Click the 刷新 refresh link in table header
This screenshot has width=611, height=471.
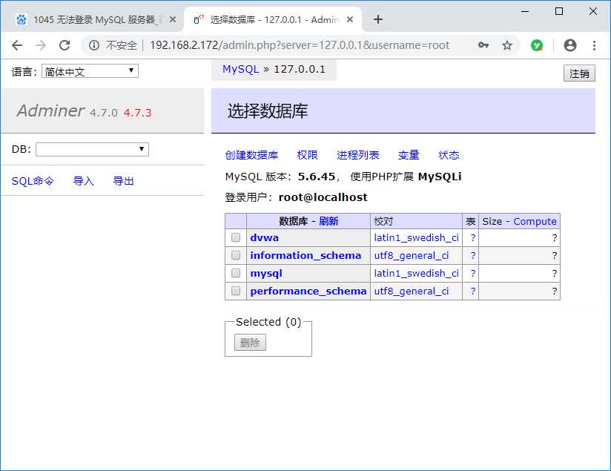(x=328, y=221)
